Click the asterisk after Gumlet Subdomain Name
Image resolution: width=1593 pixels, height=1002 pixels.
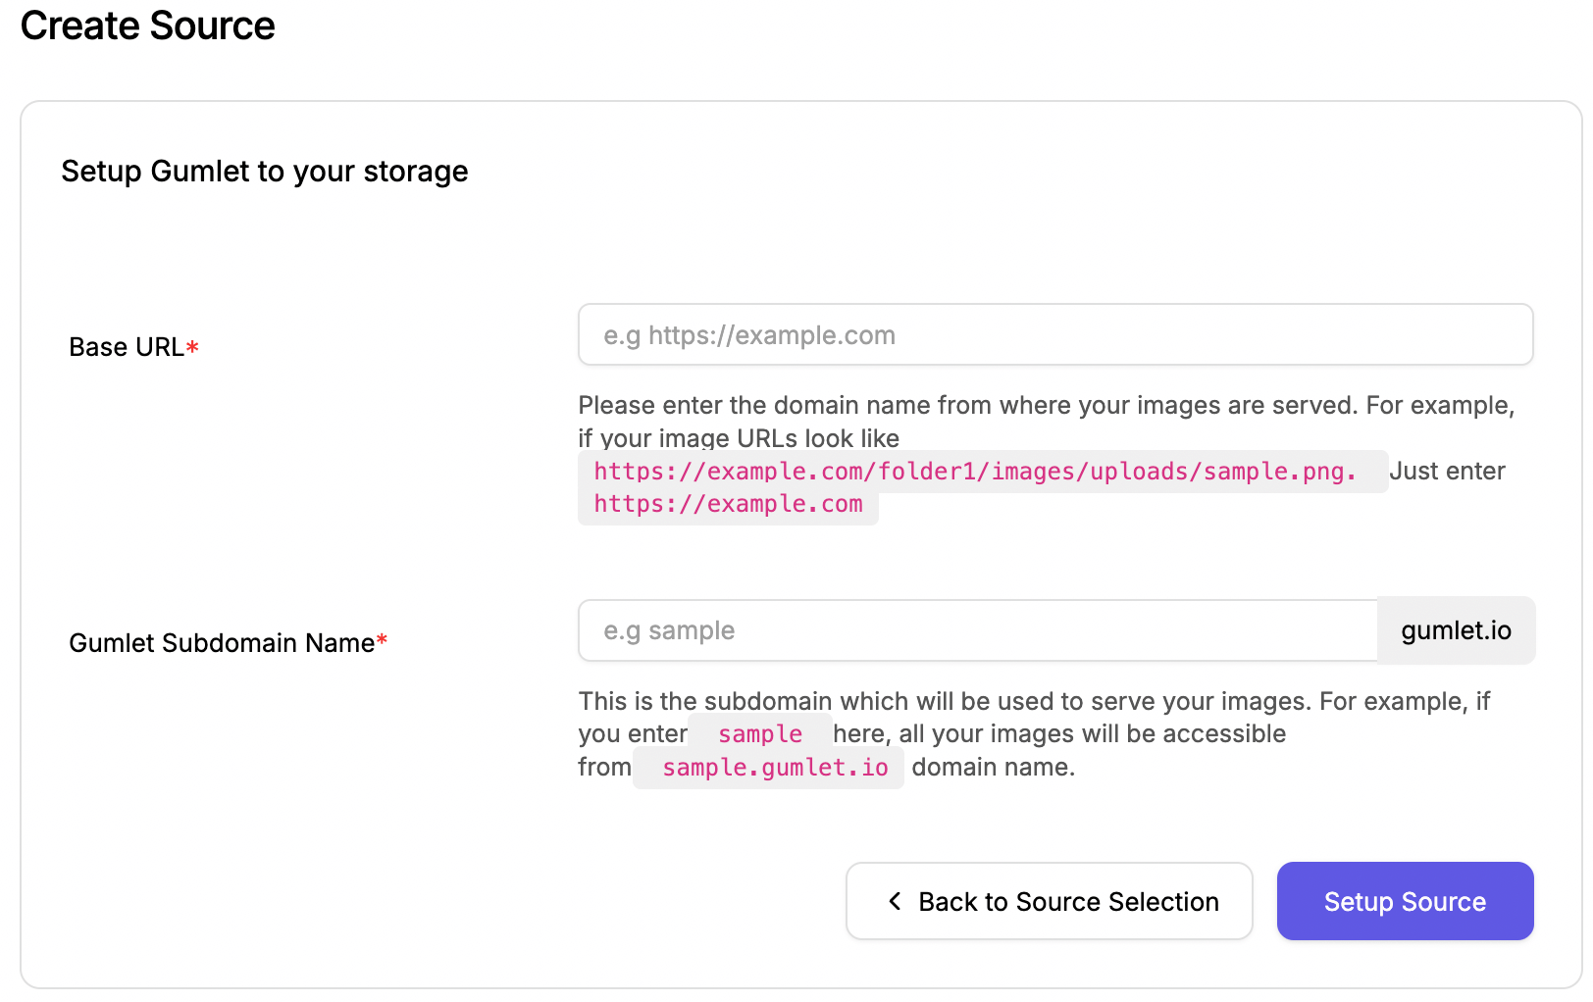[x=383, y=641]
